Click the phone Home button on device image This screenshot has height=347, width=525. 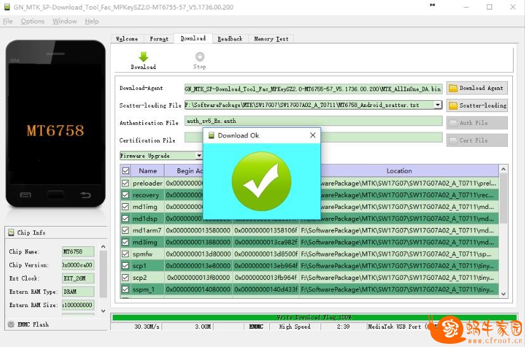[56, 194]
